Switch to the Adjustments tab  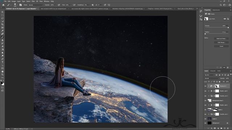point(216,10)
